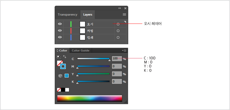This screenshot has height=110, width=230.
Task: Collapse the panel with double-arrow icon
Action: click(x=120, y=8)
